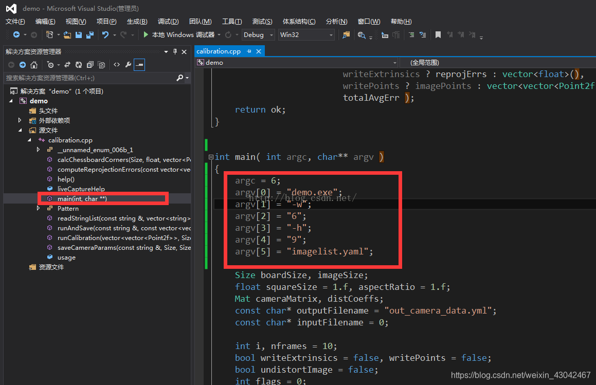Open the 调试(D) menu
Screen dimensions: 596x385
coord(168,22)
